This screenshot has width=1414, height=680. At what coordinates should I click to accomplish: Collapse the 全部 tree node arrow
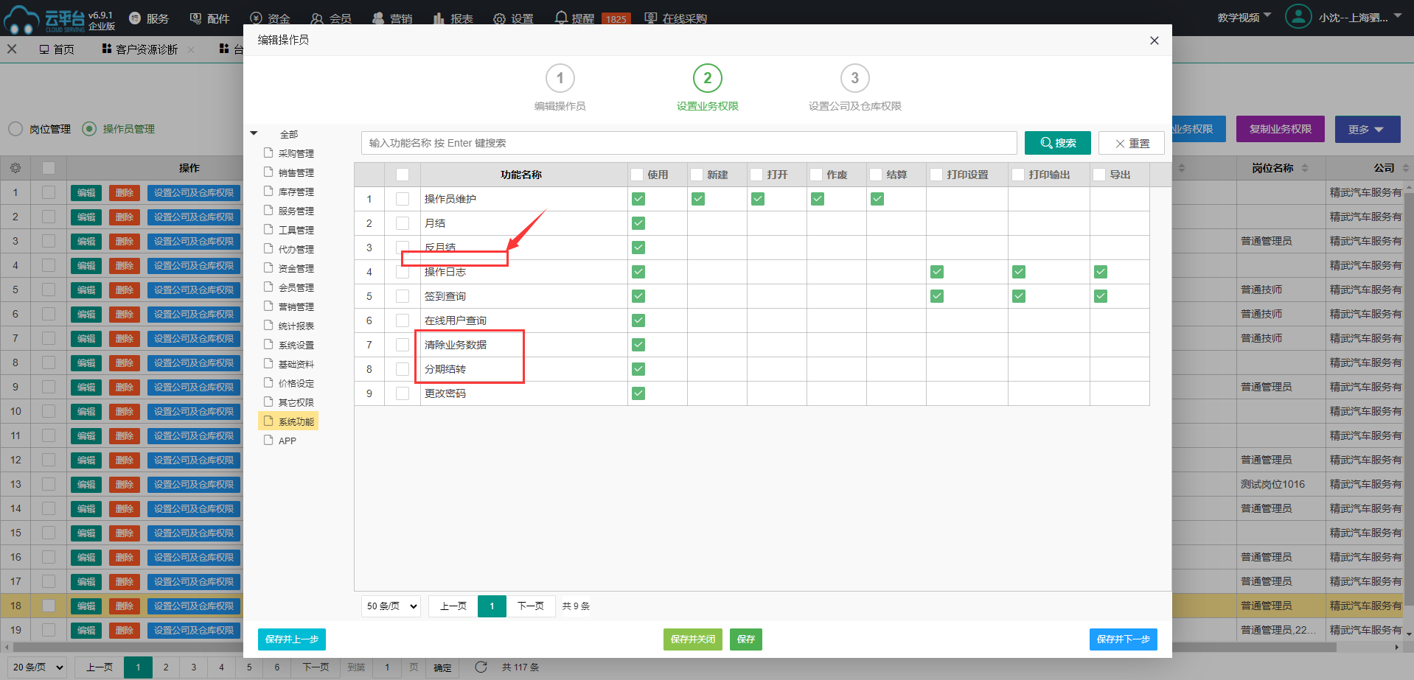tap(254, 134)
